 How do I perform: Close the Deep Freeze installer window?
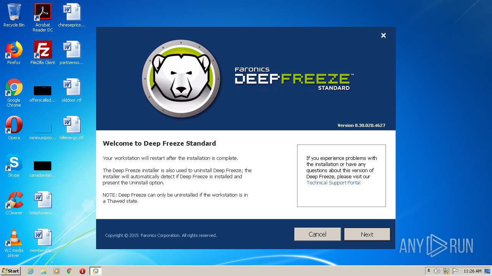(x=383, y=35)
